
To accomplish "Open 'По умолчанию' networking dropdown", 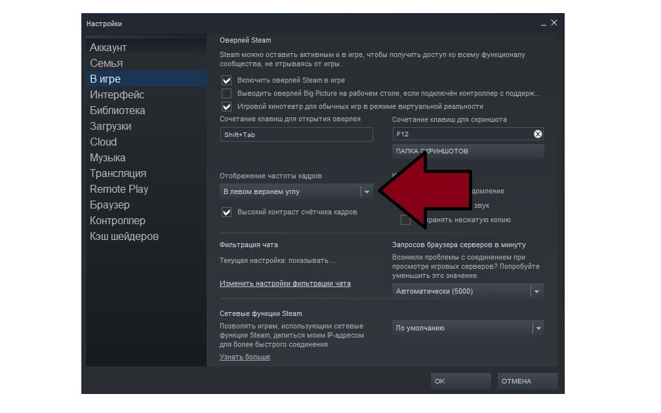I will click(x=468, y=328).
